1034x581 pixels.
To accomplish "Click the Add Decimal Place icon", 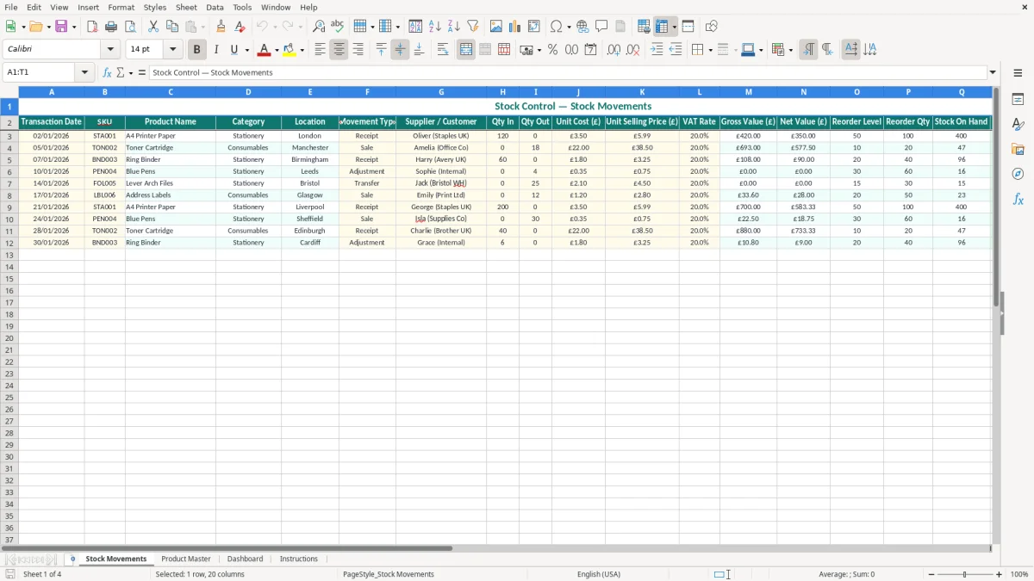I will [614, 50].
